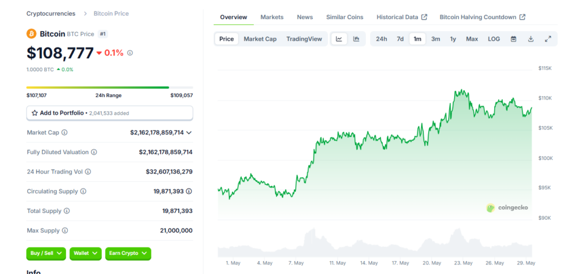This screenshot has height=274, width=579.
Task: Select the Price chart toggle
Action: tap(226, 39)
